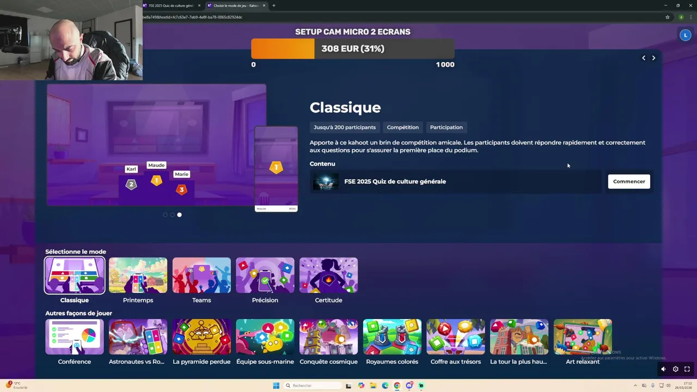This screenshot has height=392, width=697.
Task: Click the quiz cover thumbnail in Contenu
Action: 326,181
